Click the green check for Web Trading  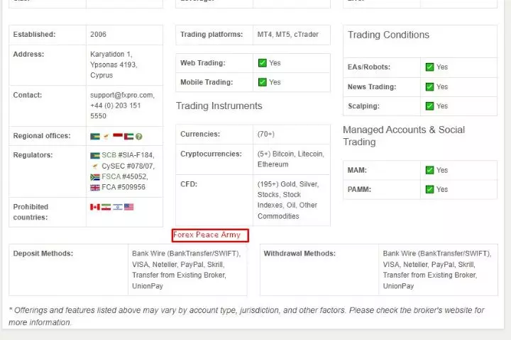tap(263, 63)
